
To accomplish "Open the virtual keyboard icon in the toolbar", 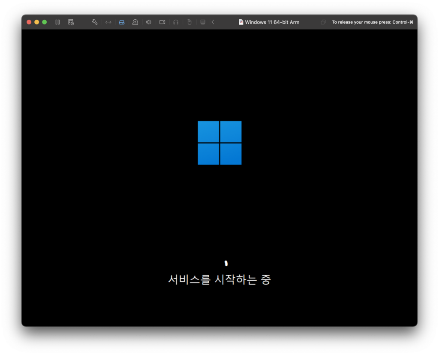I will coord(202,22).
